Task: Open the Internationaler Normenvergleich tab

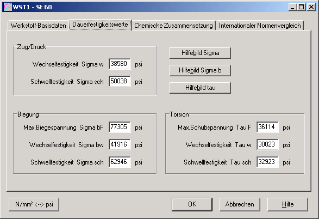Action: pos(260,26)
